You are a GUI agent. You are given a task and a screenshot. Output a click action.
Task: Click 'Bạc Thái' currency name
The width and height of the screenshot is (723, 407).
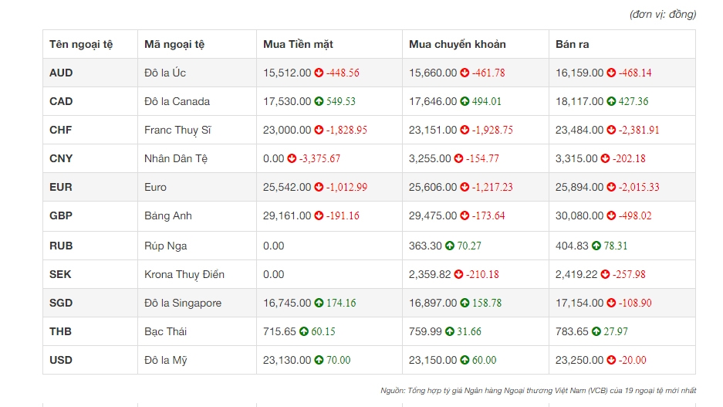click(166, 331)
